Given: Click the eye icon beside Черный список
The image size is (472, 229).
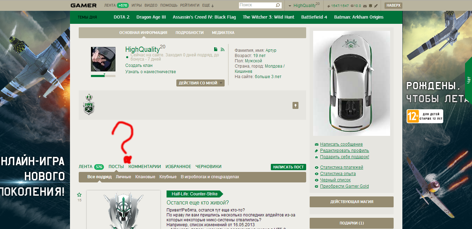Looking at the screenshot, I should click(317, 180).
